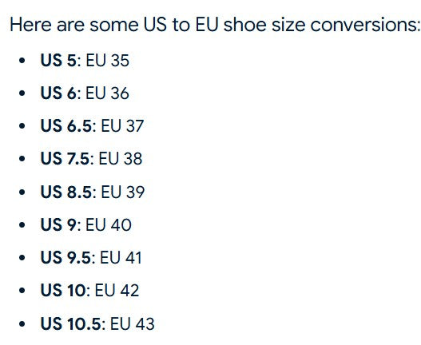421x345 pixels.
Task: Click the EU 39 value
Action: [123, 192]
